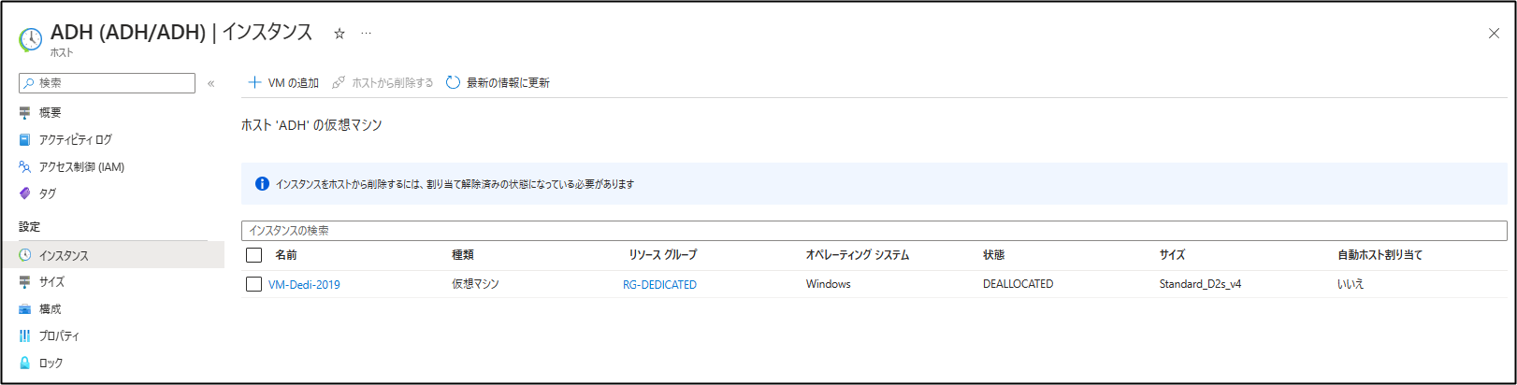Click the 概要 icon in the sidebar
Viewport: 1517px width, 385px height.
coord(25,113)
